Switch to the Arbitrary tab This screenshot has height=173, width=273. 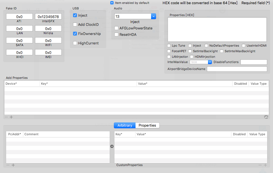point(125,125)
